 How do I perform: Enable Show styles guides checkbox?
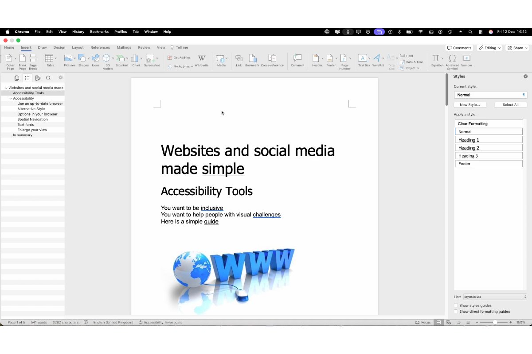pyautogui.click(x=456, y=305)
